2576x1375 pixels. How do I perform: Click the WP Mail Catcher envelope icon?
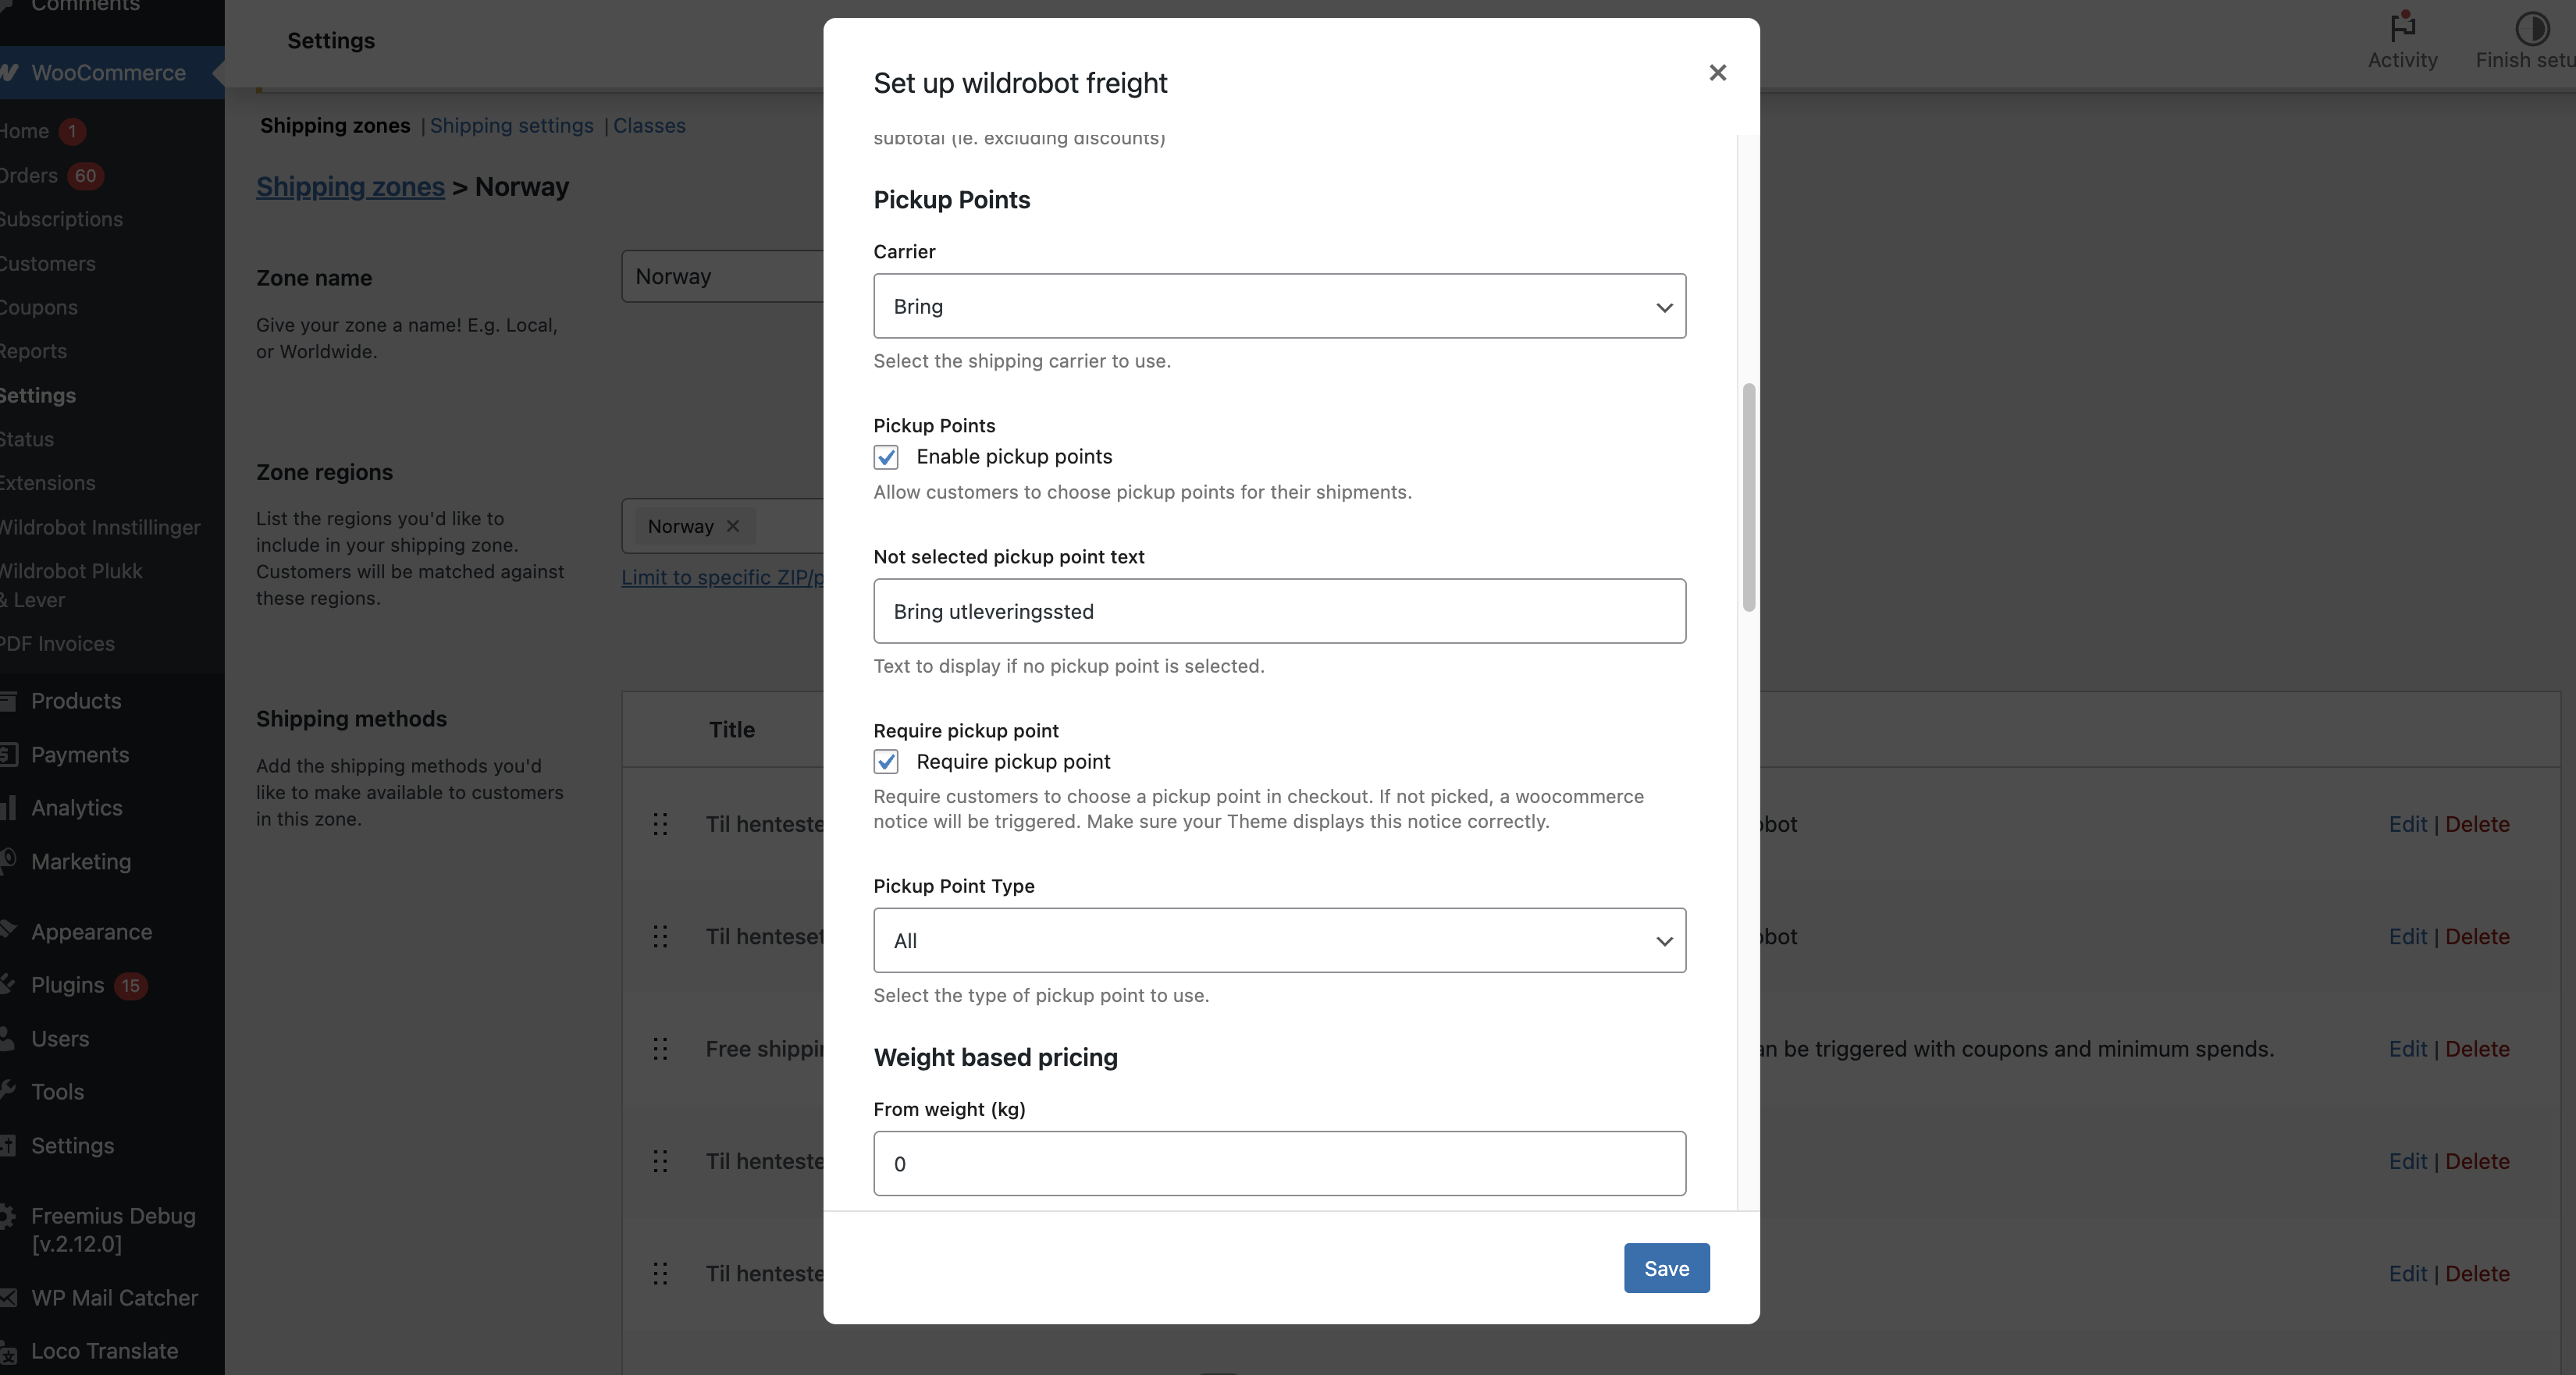[x=8, y=1298]
